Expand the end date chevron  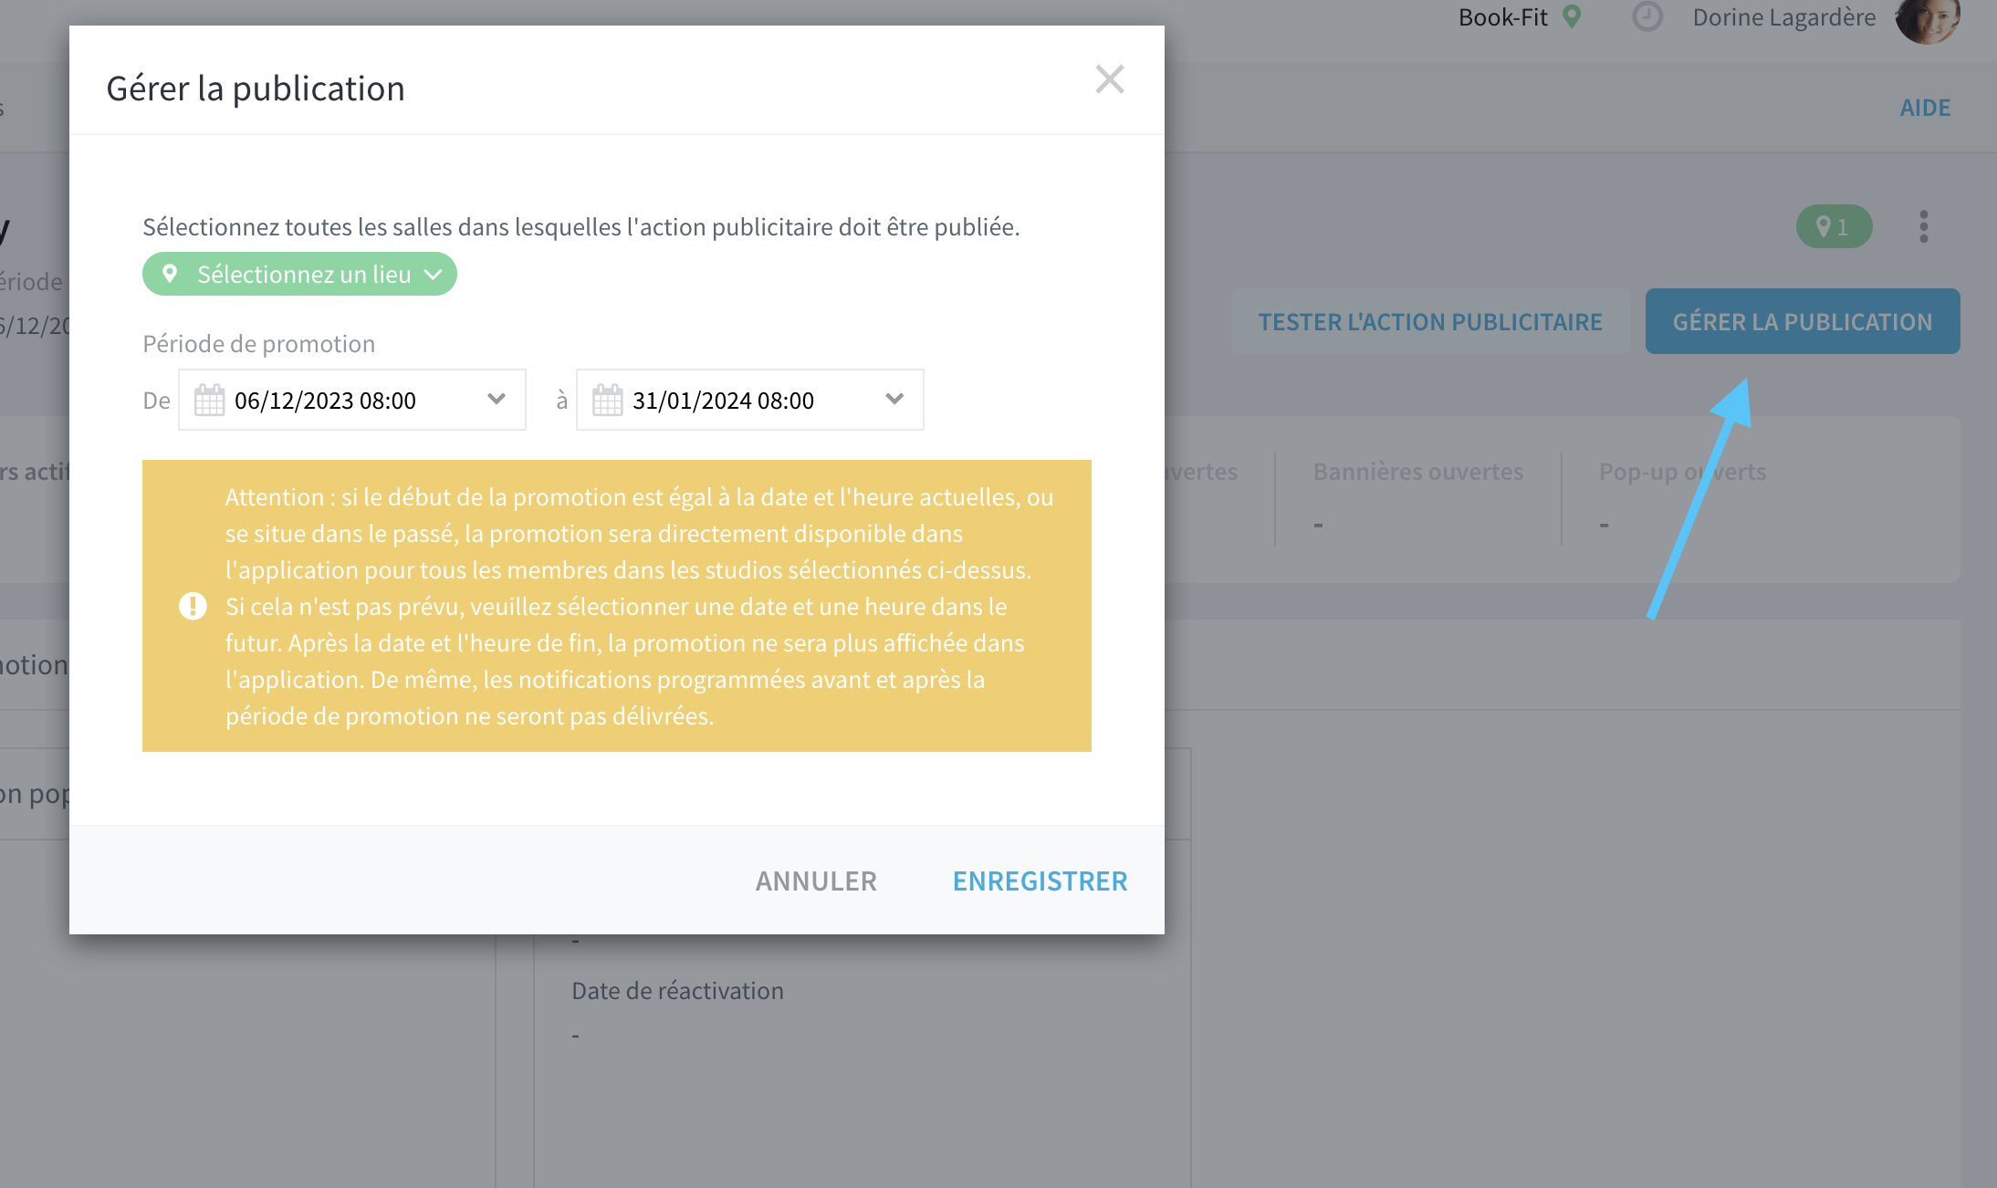894,399
